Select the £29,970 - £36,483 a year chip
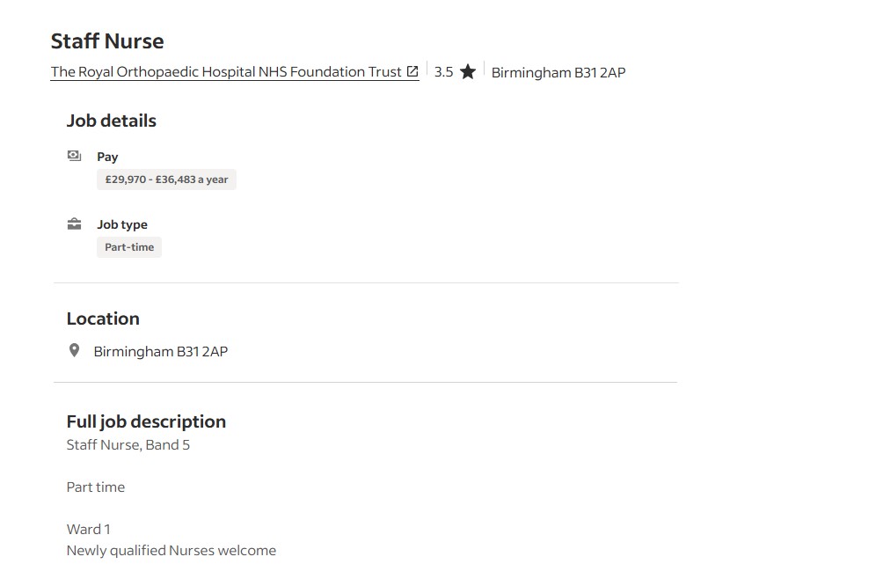The height and width of the screenshot is (586, 883). (x=166, y=179)
